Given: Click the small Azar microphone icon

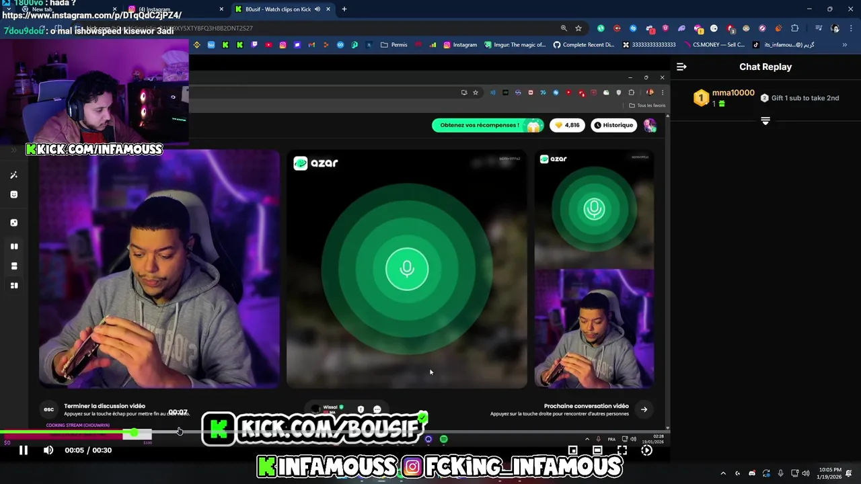Looking at the screenshot, I should coord(594,208).
